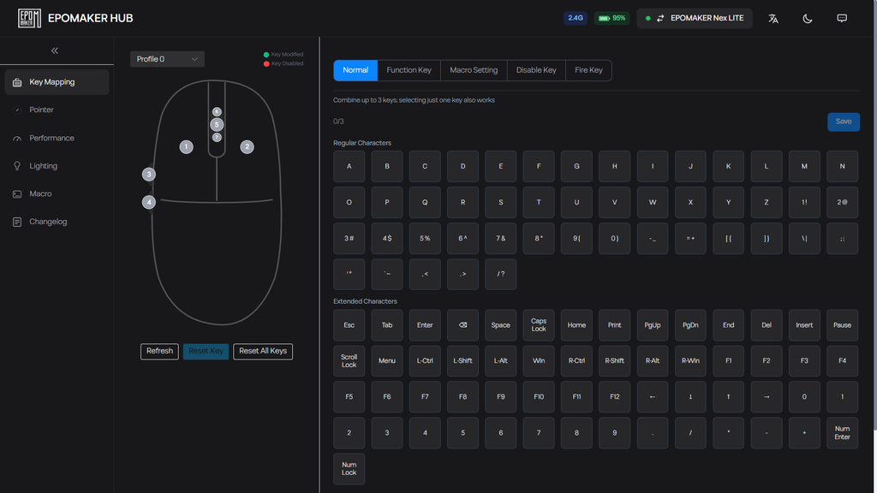Choose the Pause key

click(x=843, y=325)
